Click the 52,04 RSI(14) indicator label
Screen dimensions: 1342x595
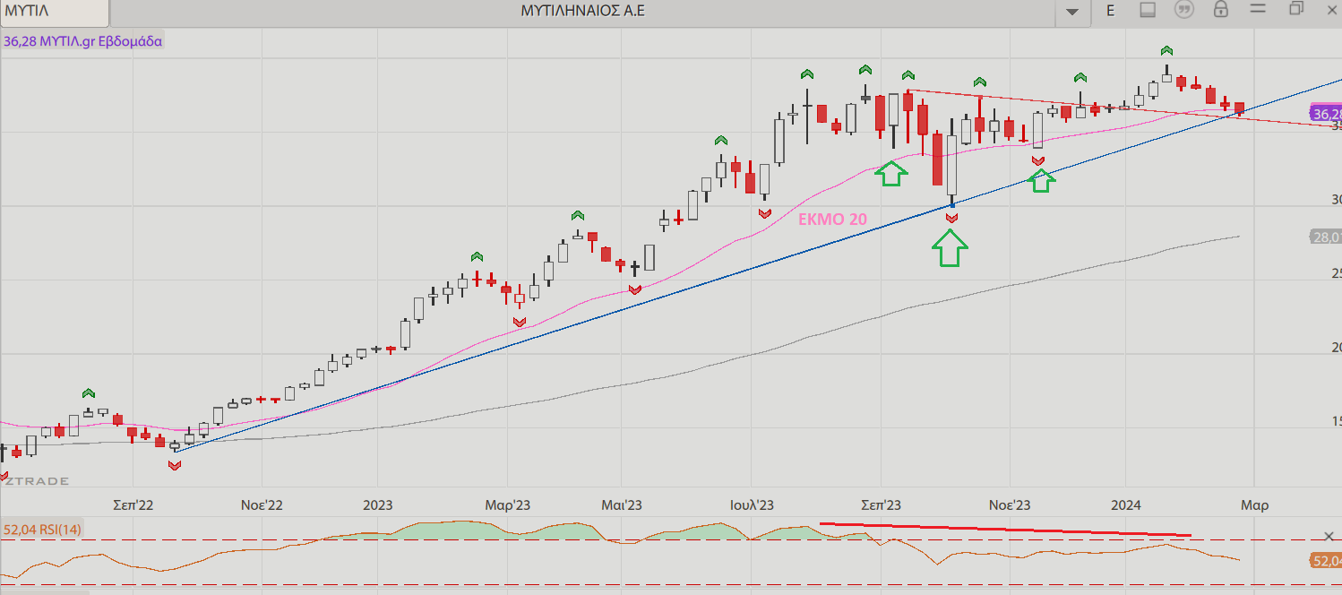(x=43, y=529)
